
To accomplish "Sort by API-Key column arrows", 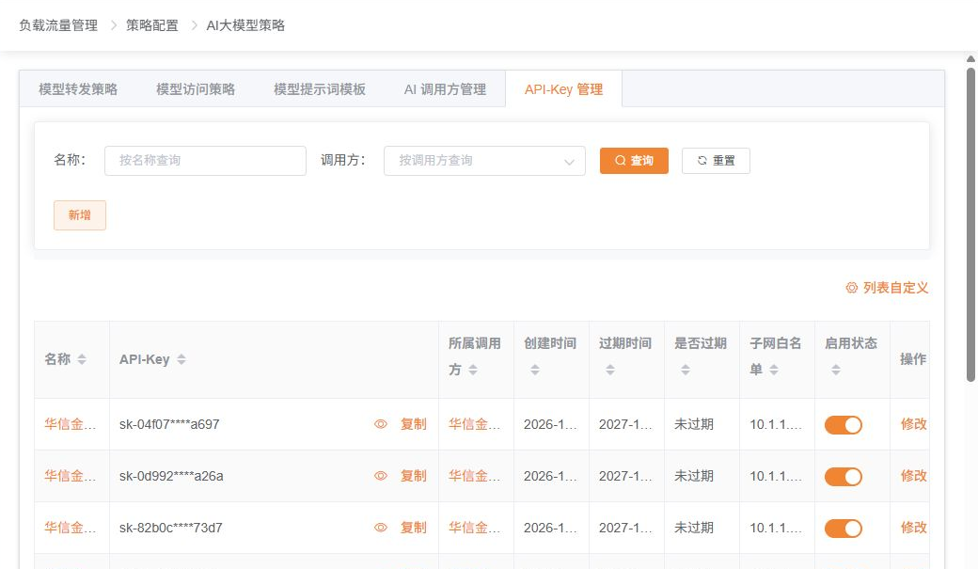I will point(181,359).
